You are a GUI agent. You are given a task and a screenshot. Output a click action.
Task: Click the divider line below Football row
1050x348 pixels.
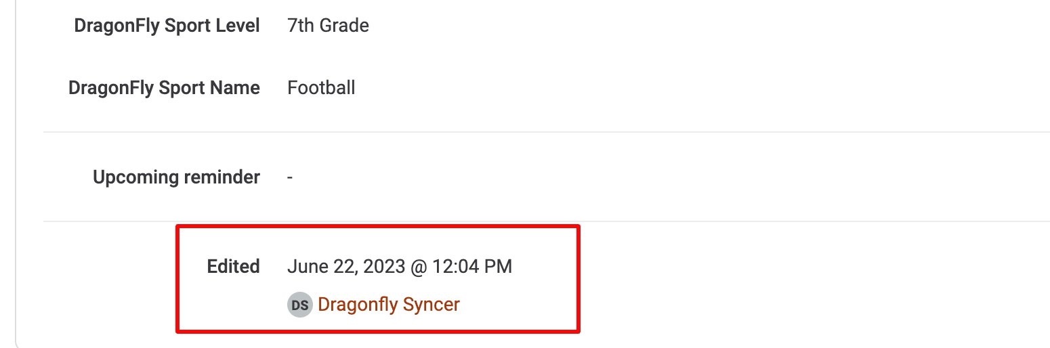pos(547,132)
